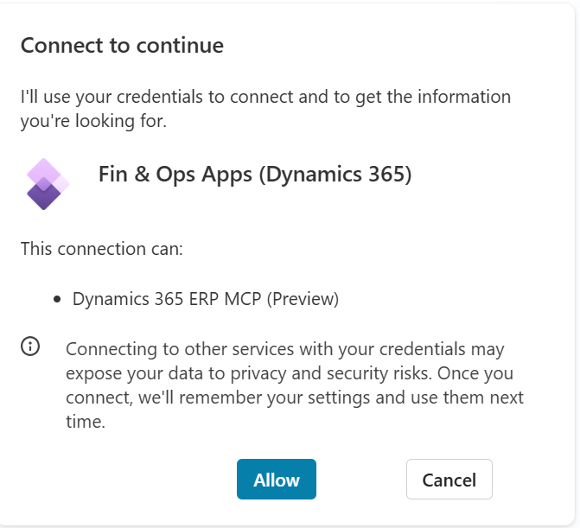
Task: Click the info circle icon beside the warning
Action: click(x=30, y=347)
